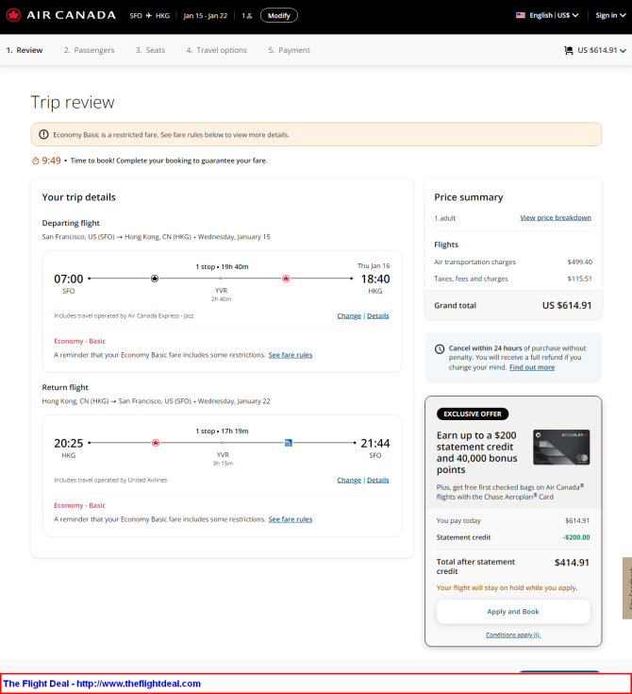Click the US flag language icon
Image resolution: width=632 pixels, height=694 pixels.
[521, 15]
